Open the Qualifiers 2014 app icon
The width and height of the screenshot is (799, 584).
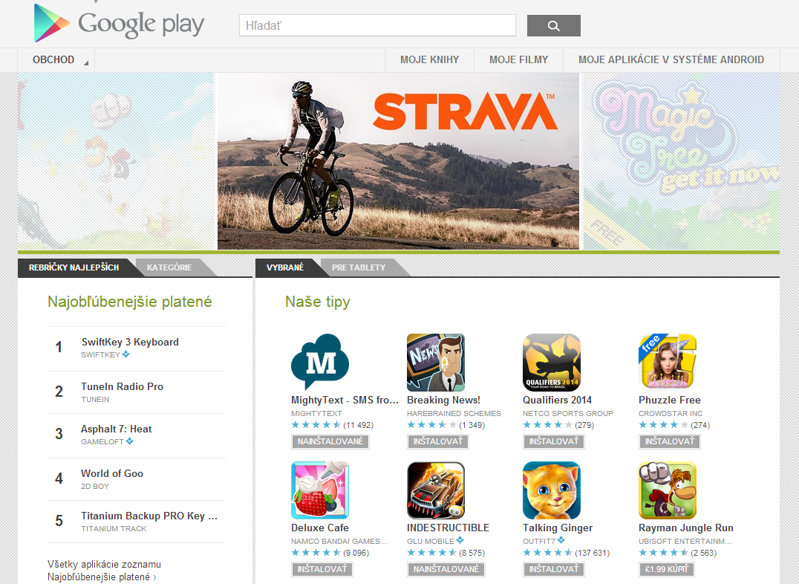[552, 362]
